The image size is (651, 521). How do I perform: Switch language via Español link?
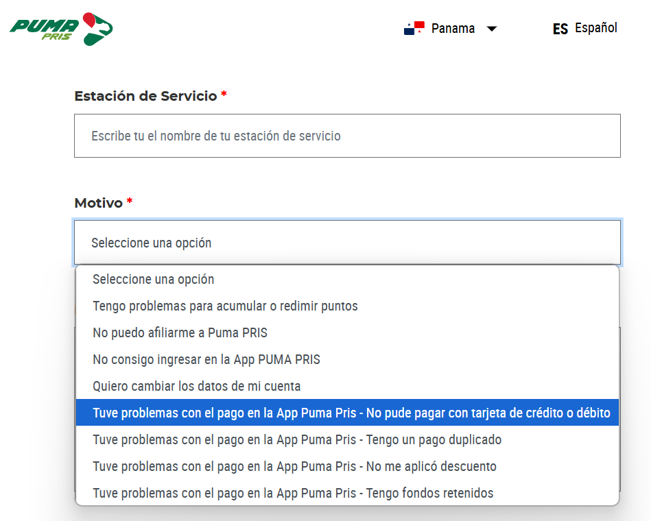pos(595,28)
